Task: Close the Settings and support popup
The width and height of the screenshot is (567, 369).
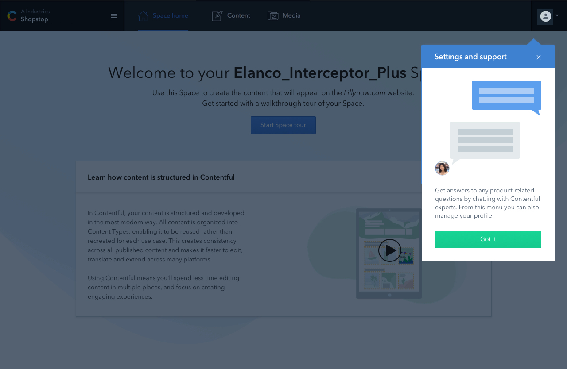Action: pyautogui.click(x=539, y=57)
